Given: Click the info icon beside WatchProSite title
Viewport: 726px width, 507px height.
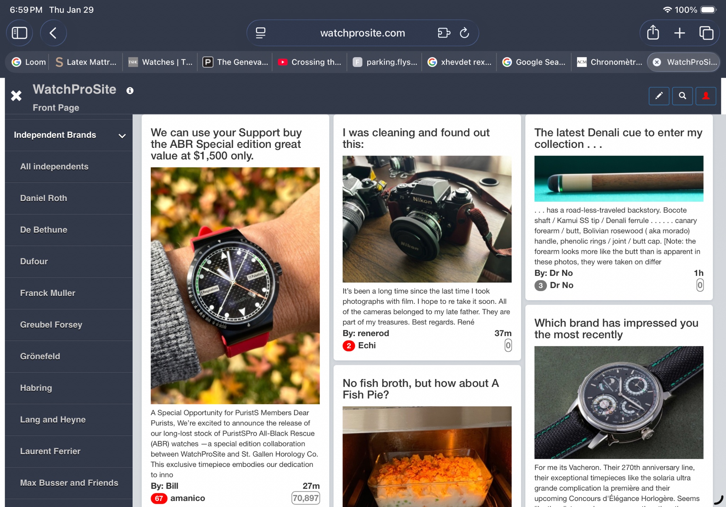Looking at the screenshot, I should pos(130,91).
